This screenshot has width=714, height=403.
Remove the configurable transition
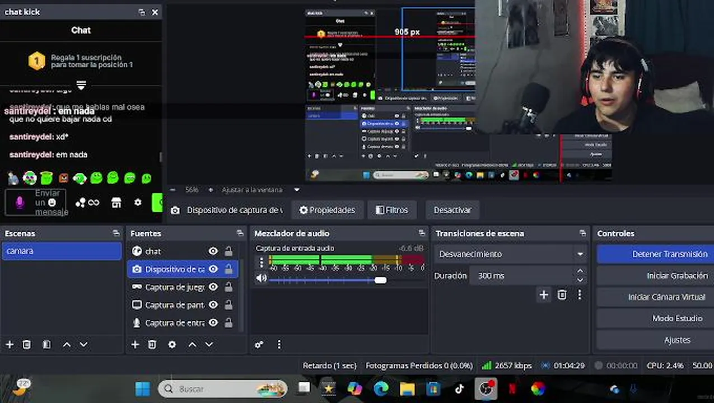tap(562, 295)
